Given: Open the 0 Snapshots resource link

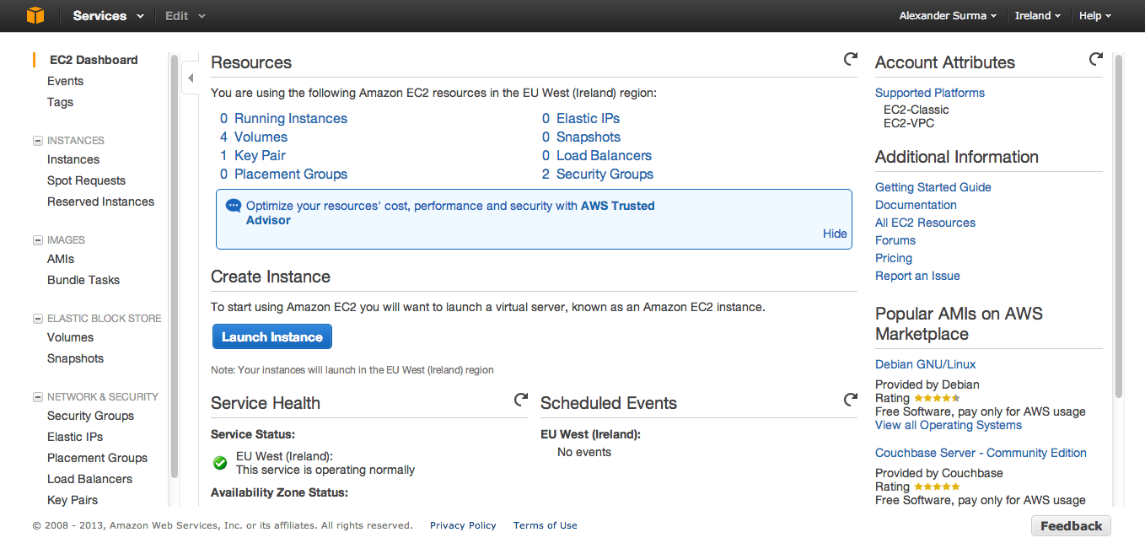Looking at the screenshot, I should 581,137.
